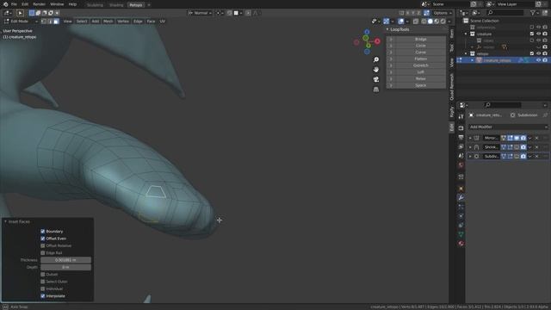Viewport: 551px width, 310px height.
Task: Open File menu
Action: click(14, 4)
